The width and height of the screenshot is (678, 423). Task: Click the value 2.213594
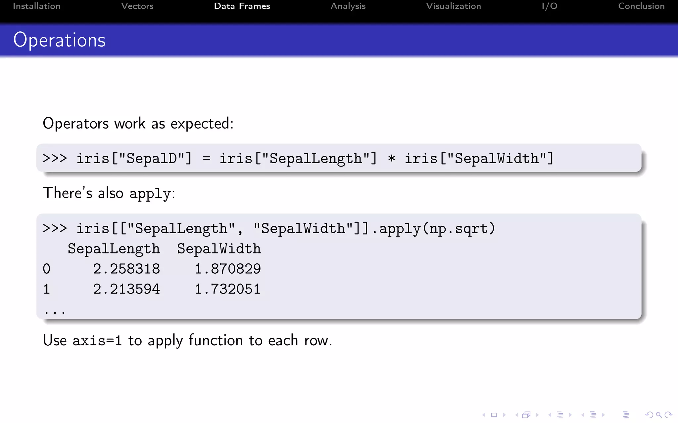tap(126, 289)
